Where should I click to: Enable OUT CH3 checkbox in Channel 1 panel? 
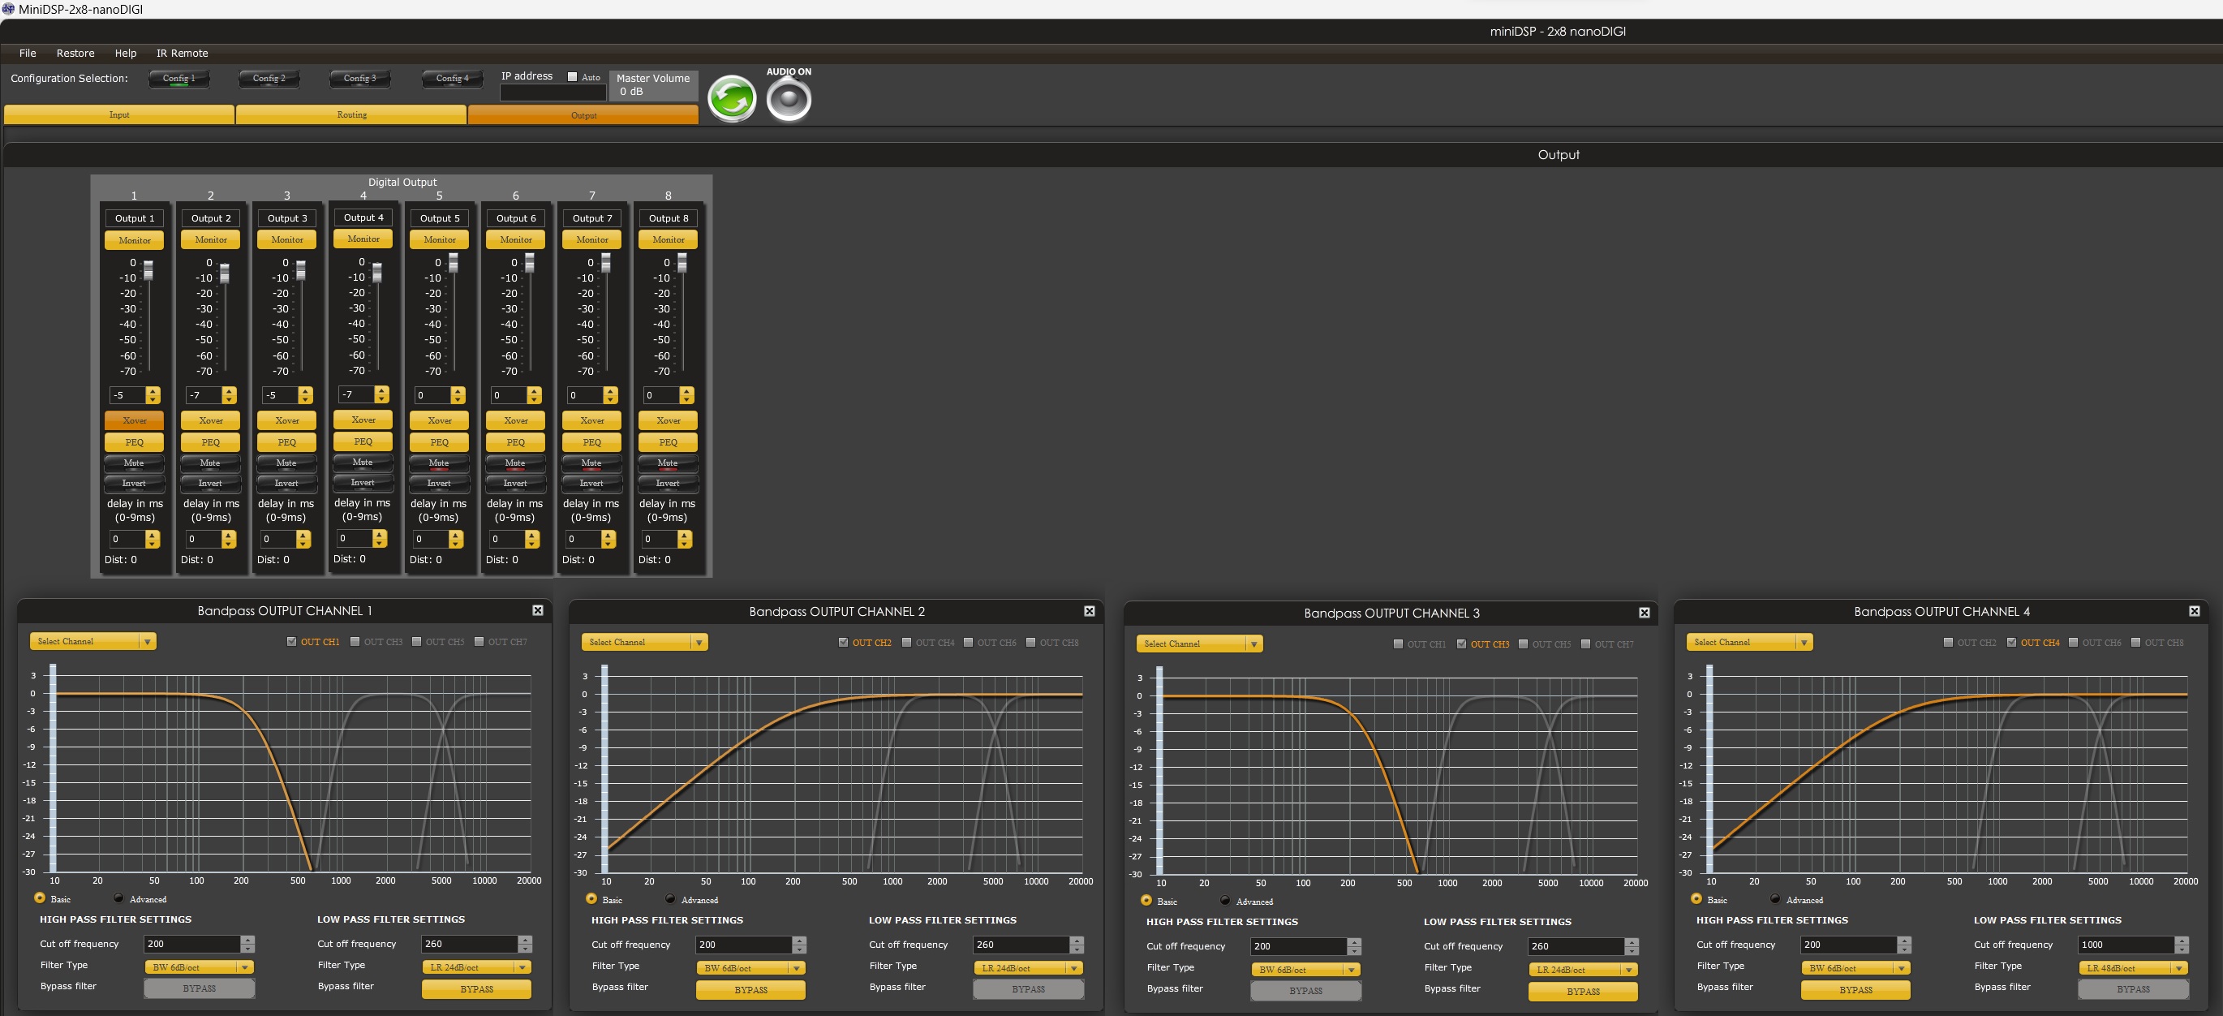[355, 641]
